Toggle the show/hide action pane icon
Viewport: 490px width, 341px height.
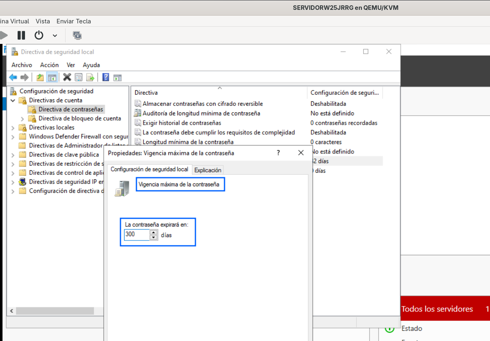(118, 78)
